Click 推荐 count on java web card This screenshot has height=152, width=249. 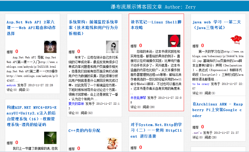click(x=203, y=46)
